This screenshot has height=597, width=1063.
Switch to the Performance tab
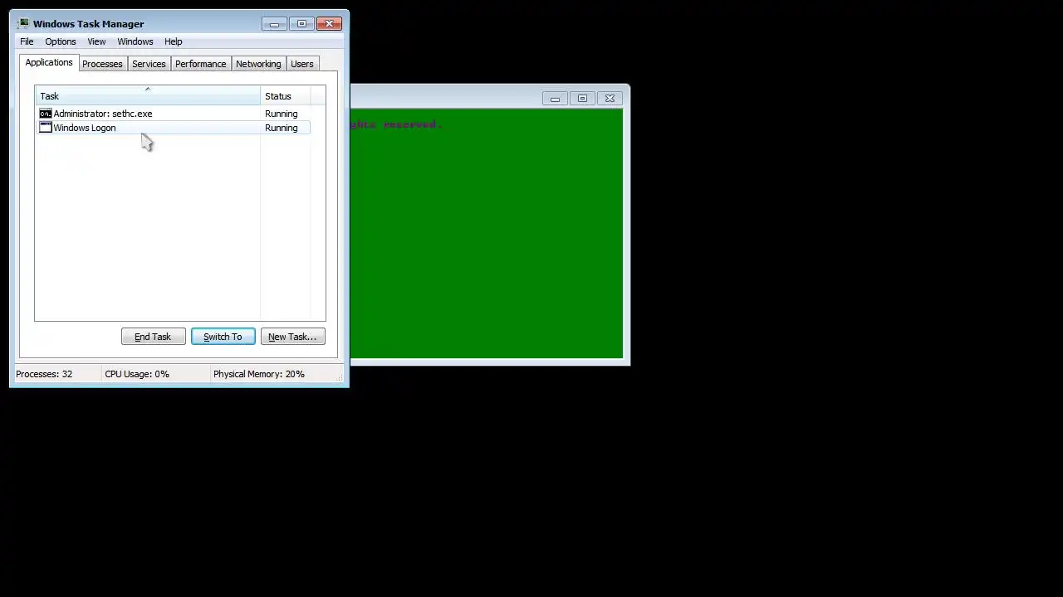coord(200,64)
